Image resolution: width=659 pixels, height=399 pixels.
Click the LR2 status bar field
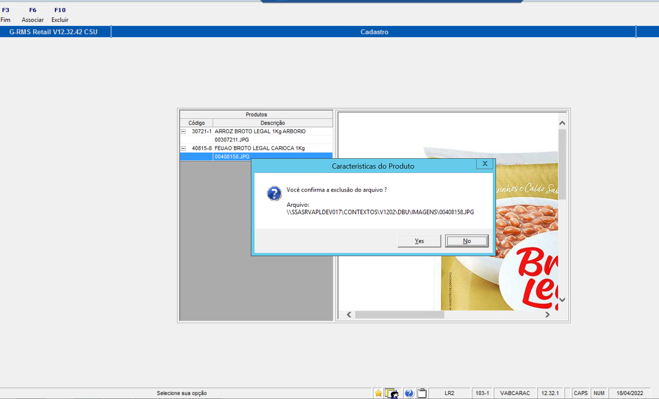click(x=449, y=393)
